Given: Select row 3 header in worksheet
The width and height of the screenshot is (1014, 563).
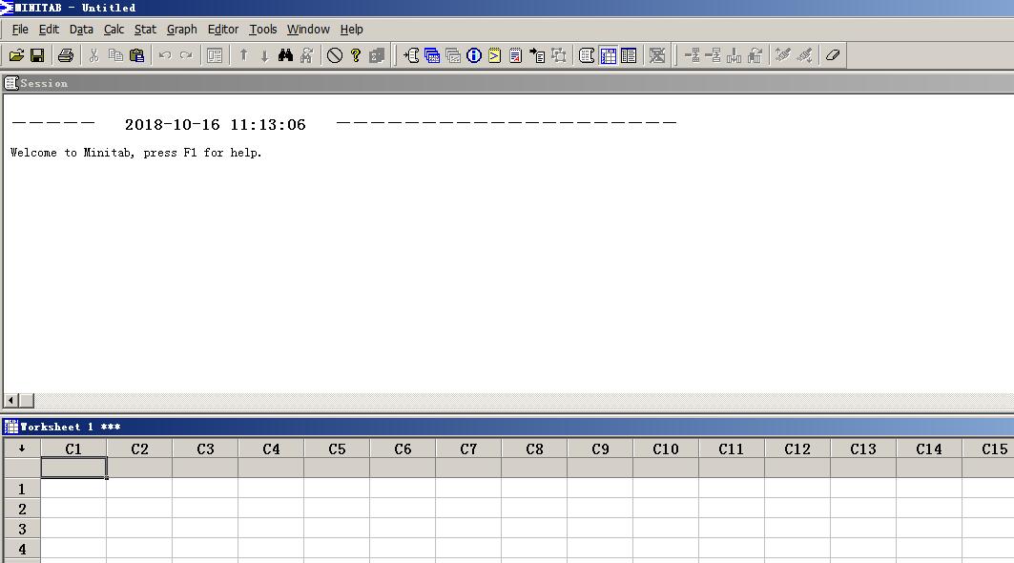Looking at the screenshot, I should pyautogui.click(x=22, y=529).
